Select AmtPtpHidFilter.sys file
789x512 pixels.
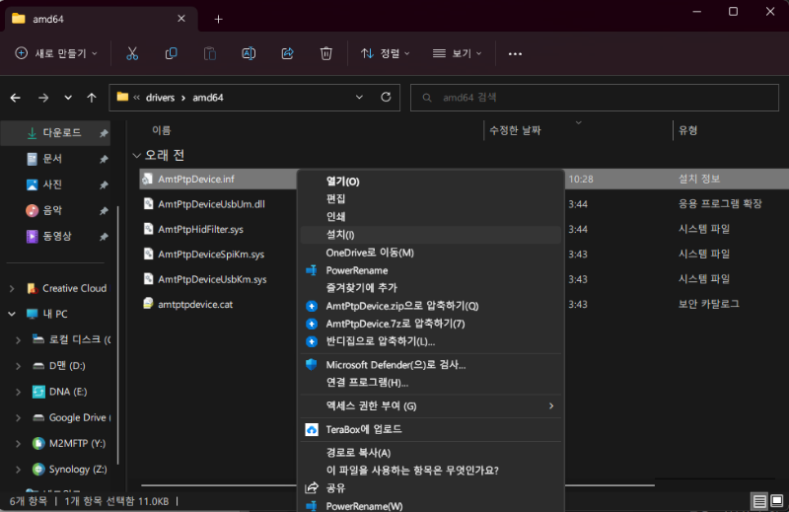tap(200, 229)
